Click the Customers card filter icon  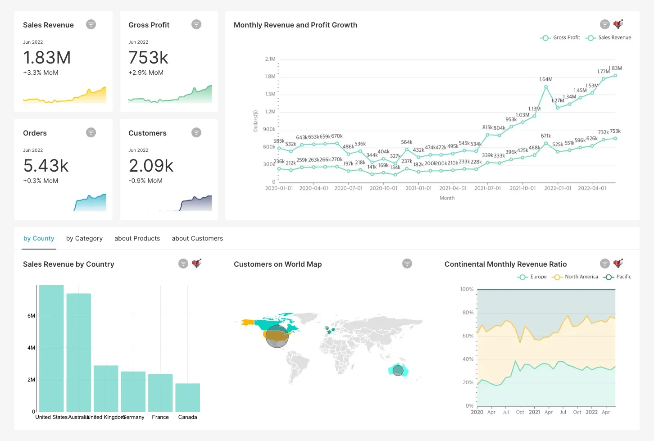196,132
